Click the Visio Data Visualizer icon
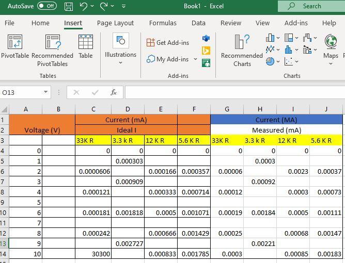Screen dimensions: 345x263 tap(206, 39)
